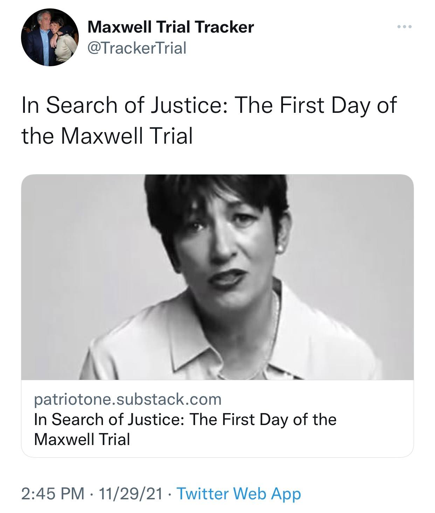Open the Twitter Web App source link
This screenshot has height=513, width=435.
pos(238,494)
